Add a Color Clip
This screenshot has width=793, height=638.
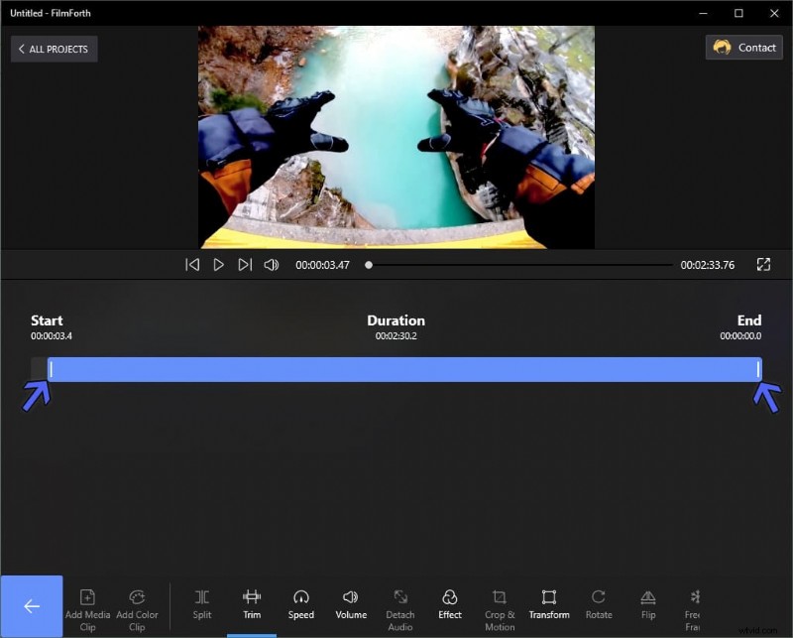[137, 605]
